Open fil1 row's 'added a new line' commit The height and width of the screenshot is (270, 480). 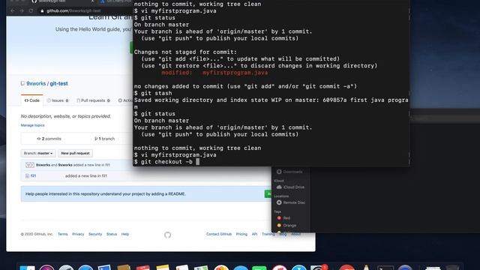point(86,175)
